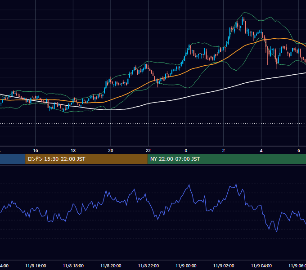This screenshot has height=270, width=306.
Task: Click the white dotted horizontal price line
Action: tap(153, 123)
